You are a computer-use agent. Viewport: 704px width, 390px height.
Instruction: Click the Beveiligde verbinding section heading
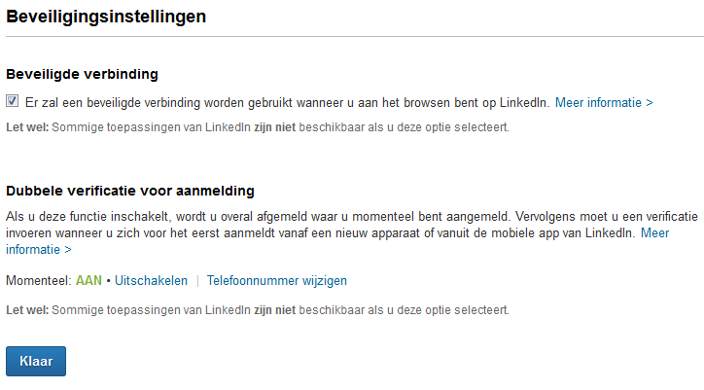pos(82,74)
